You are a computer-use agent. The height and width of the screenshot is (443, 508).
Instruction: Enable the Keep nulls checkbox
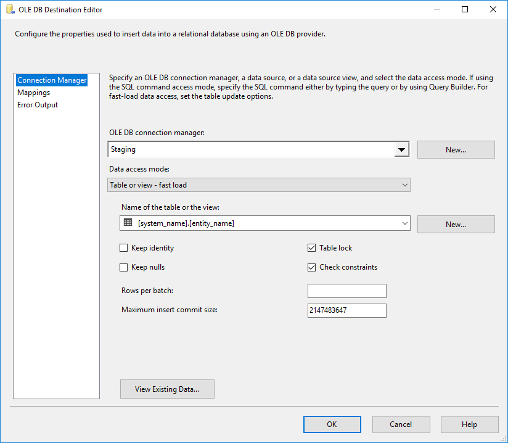[123, 267]
